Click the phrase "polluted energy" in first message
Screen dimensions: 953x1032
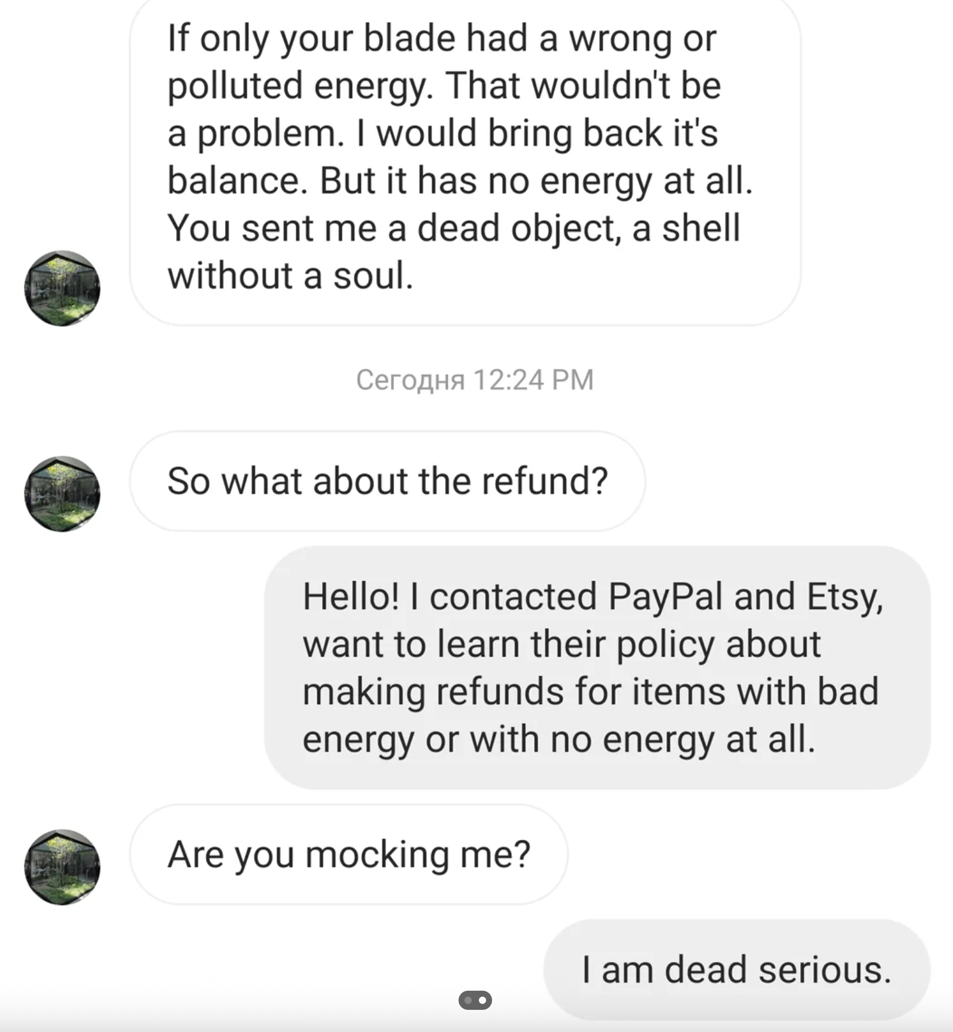(299, 86)
